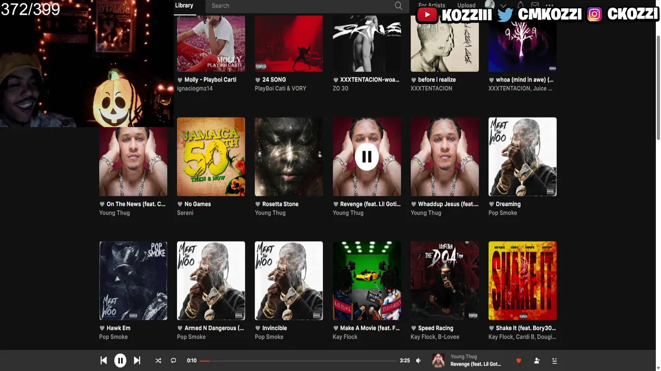Open the Invincible track title
This screenshot has height=371, width=661.
[274, 328]
